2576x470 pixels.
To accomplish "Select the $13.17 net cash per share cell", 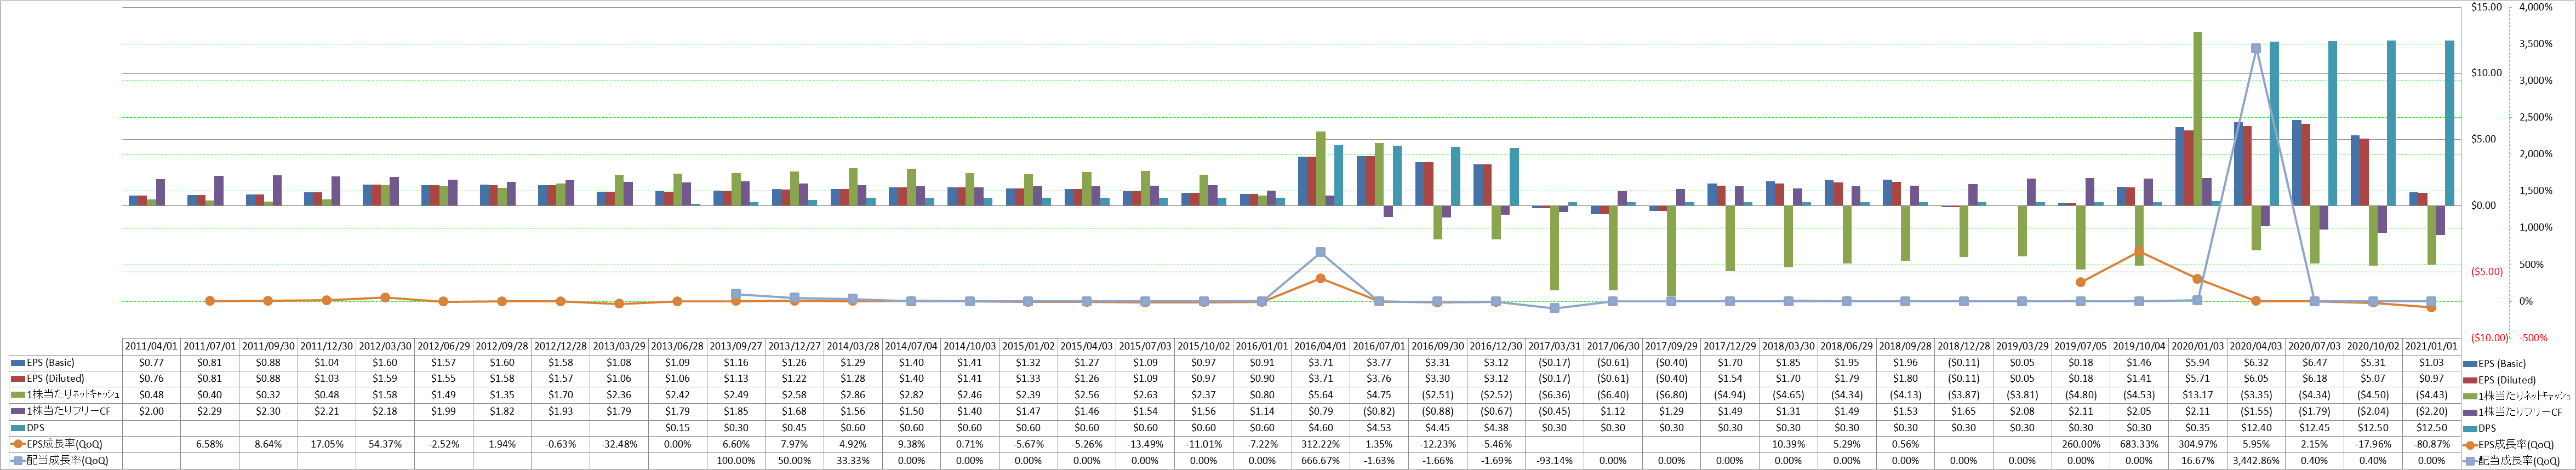I will pos(2198,395).
